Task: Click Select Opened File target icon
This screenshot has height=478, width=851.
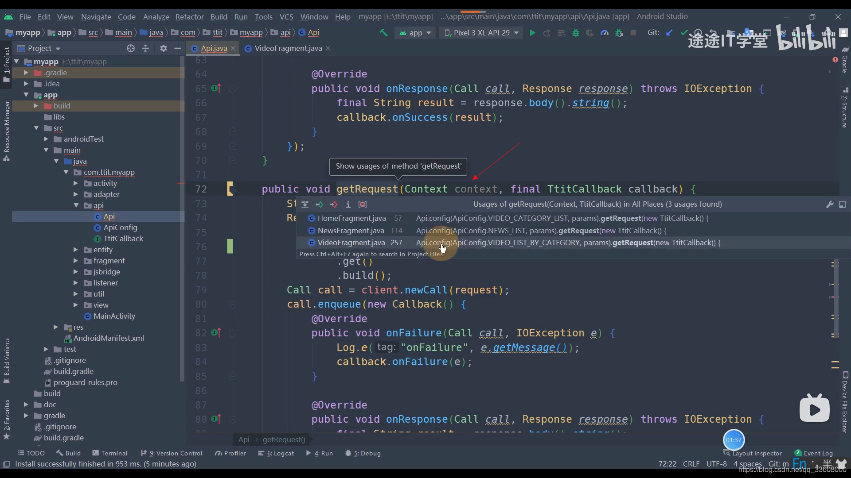Action: [x=130, y=48]
